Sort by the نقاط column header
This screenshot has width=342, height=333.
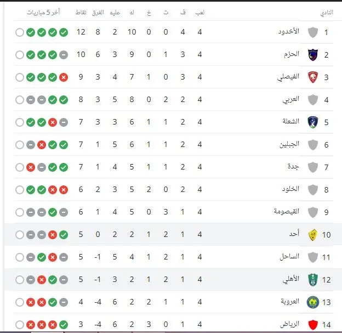[81, 13]
